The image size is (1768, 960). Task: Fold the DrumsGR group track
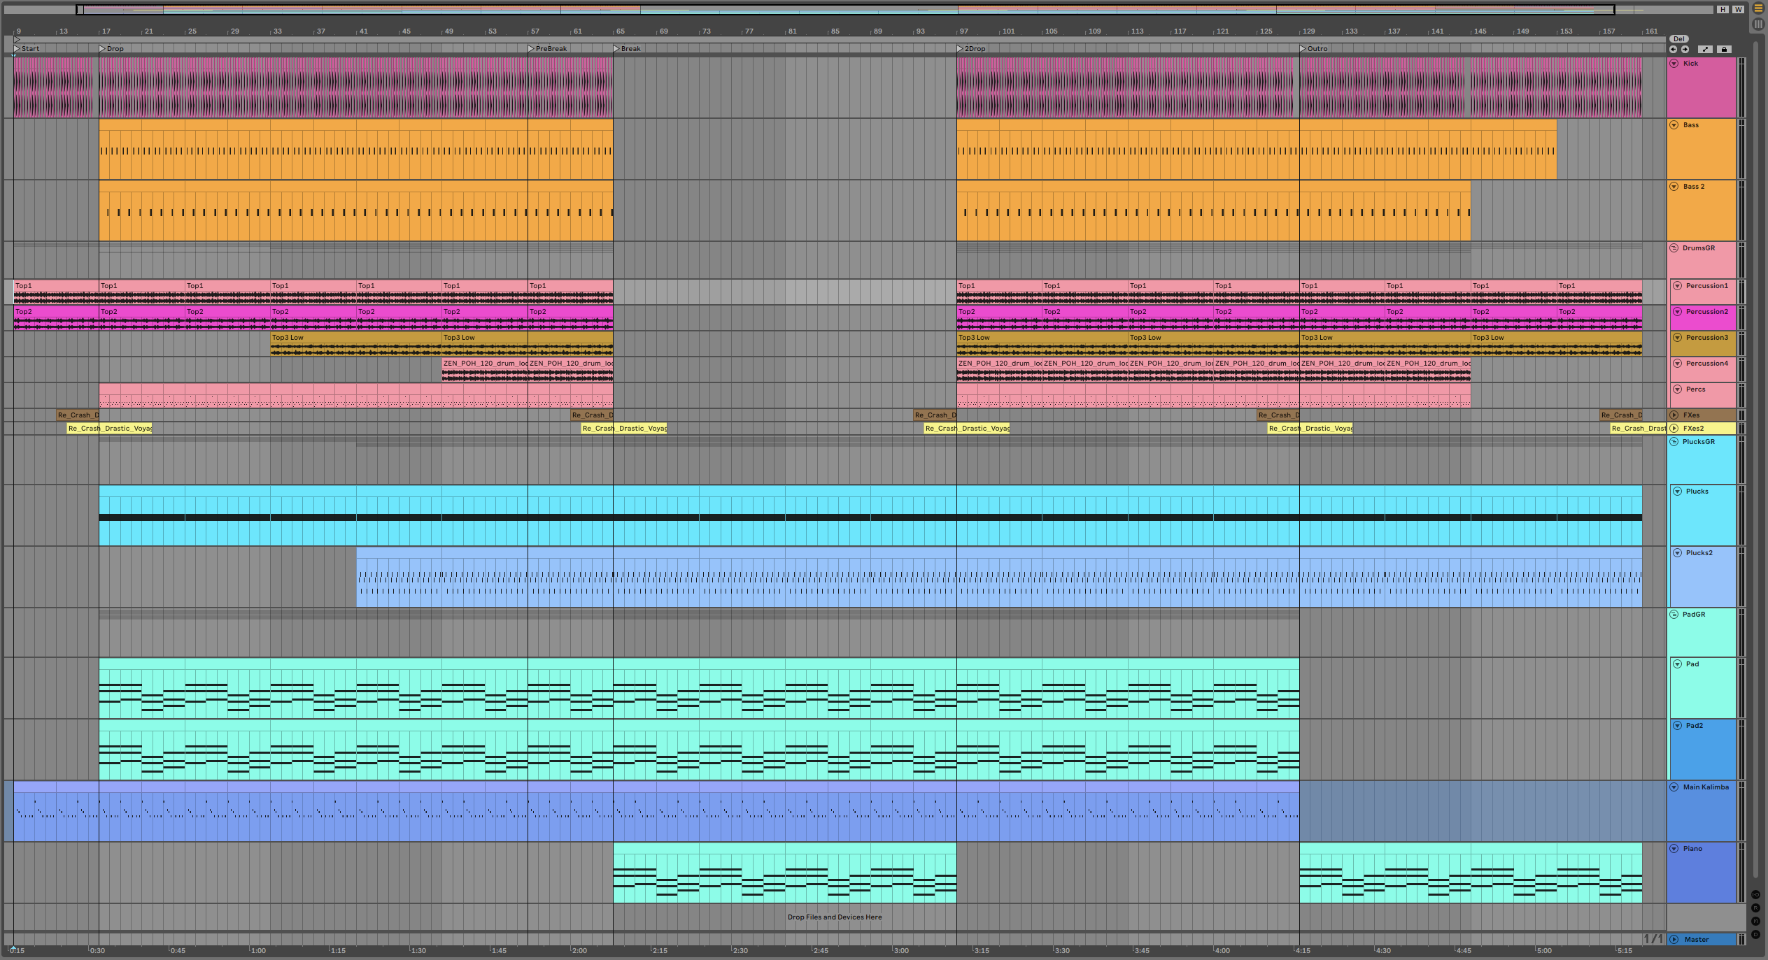pyautogui.click(x=1674, y=248)
